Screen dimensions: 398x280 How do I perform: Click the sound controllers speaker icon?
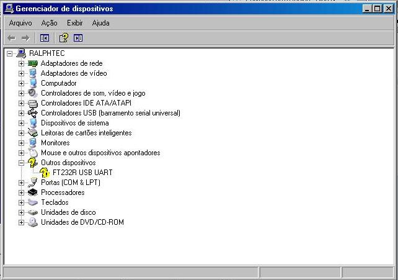pyautogui.click(x=33, y=93)
